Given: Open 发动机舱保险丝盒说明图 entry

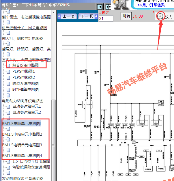Looking at the screenshot, I should click(23, 178).
